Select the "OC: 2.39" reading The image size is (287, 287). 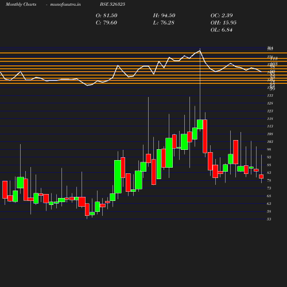coord(222,15)
